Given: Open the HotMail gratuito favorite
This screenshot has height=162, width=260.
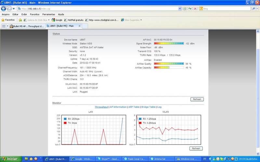Looking at the screenshot, I should click(74, 20).
